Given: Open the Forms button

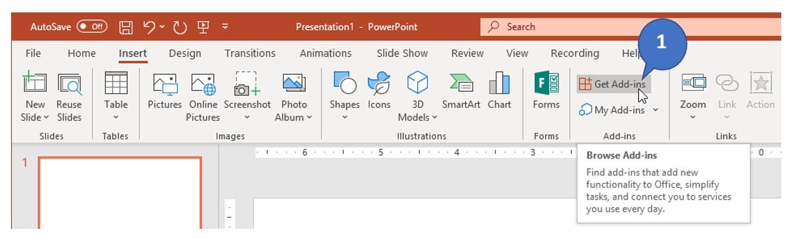Looking at the screenshot, I should (546, 91).
